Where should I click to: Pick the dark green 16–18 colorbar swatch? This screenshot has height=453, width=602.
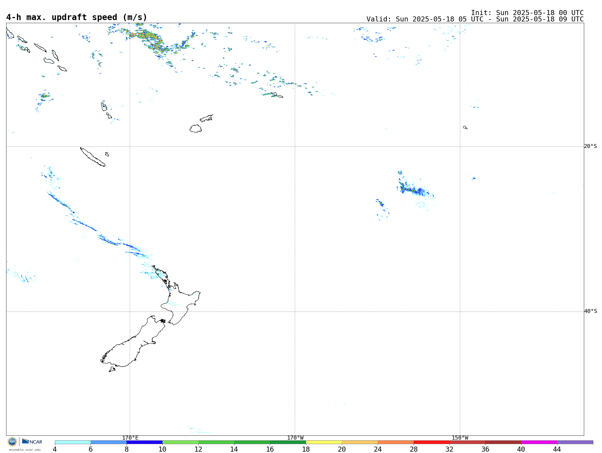tap(288, 442)
